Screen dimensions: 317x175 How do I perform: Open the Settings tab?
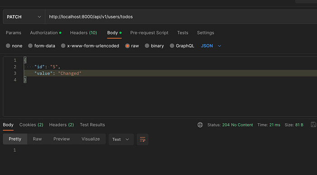pos(206,33)
